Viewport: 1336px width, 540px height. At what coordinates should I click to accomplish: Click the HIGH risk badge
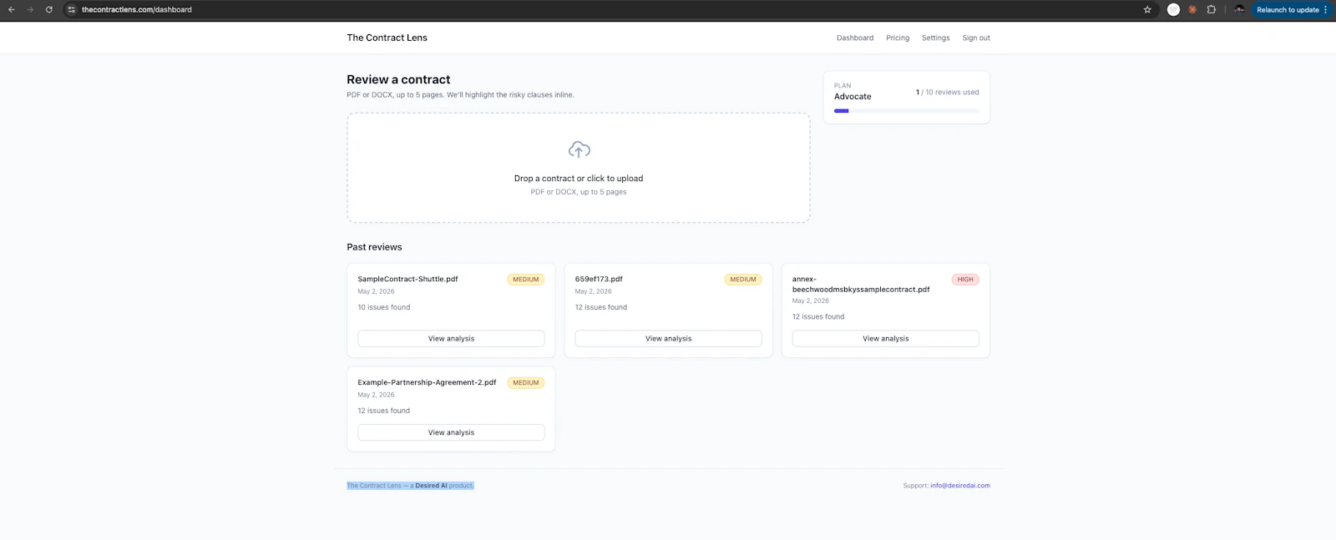(x=965, y=280)
